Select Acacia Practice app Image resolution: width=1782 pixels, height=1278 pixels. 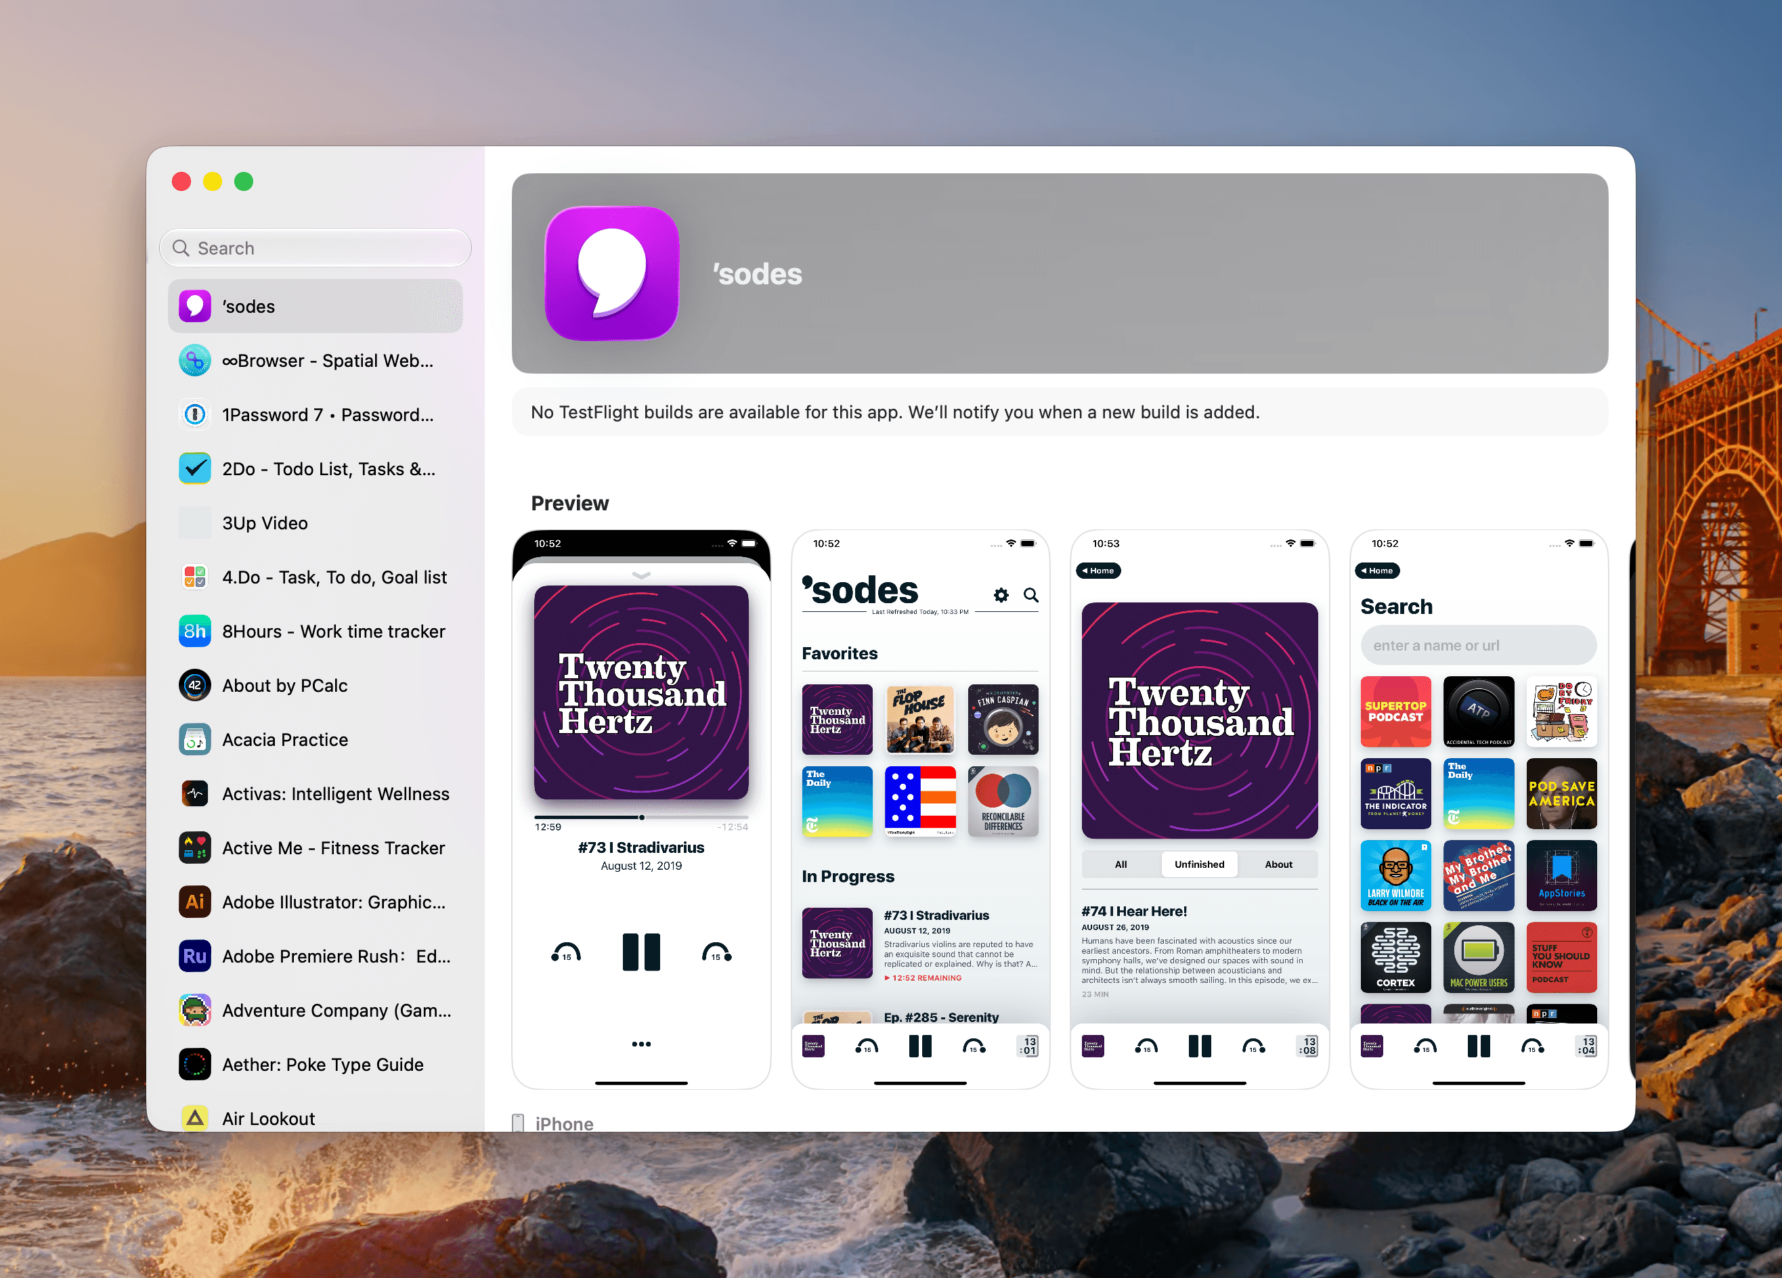(x=315, y=740)
